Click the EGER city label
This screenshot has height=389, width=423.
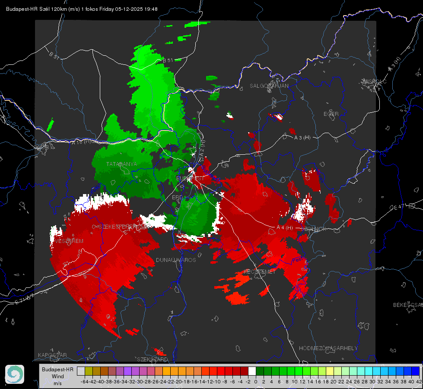pyautogui.click(x=331, y=114)
